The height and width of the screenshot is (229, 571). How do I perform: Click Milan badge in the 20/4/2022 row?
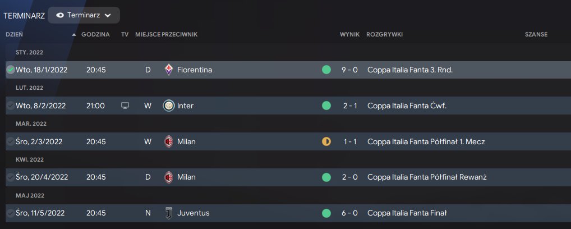168,177
